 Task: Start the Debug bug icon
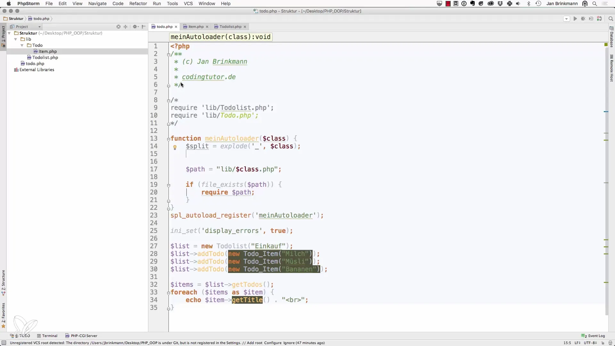[x=583, y=19]
